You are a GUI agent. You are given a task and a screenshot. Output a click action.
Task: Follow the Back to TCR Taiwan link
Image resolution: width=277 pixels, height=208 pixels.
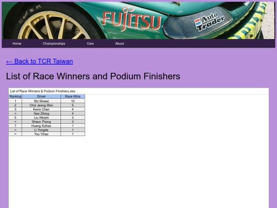point(39,62)
